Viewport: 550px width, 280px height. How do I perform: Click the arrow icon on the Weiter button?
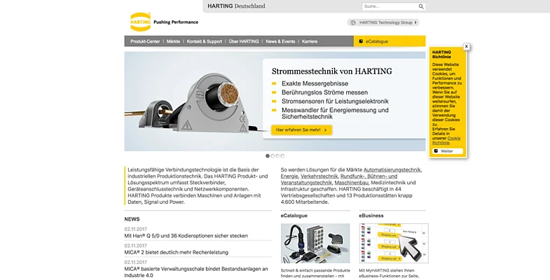(436, 150)
